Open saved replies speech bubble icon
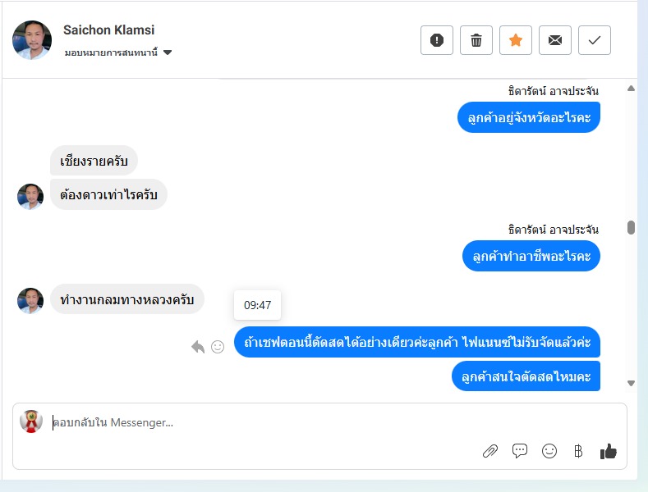The width and height of the screenshot is (648, 492). pyautogui.click(x=520, y=450)
